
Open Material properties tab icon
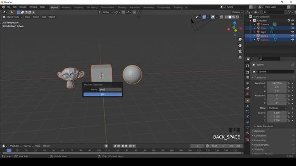click(248, 133)
